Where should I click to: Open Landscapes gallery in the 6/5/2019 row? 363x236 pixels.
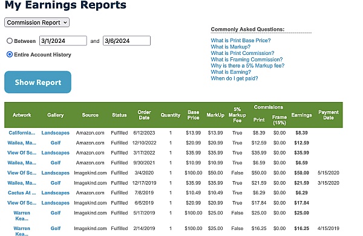click(x=55, y=203)
